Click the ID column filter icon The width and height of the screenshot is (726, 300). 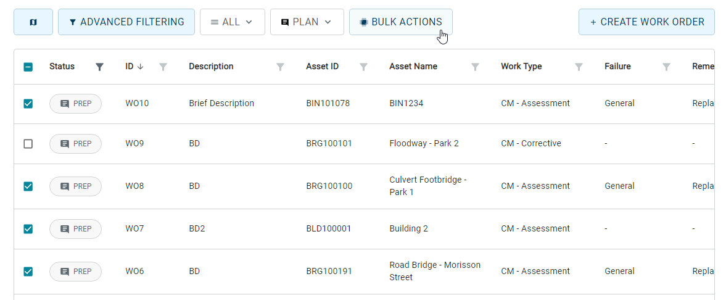click(x=162, y=67)
